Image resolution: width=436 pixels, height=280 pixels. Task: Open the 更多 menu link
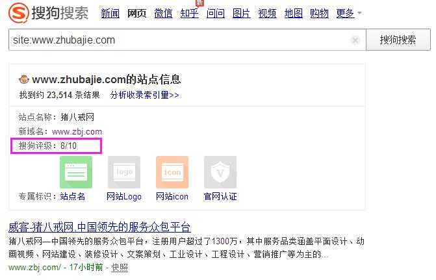tap(345, 14)
